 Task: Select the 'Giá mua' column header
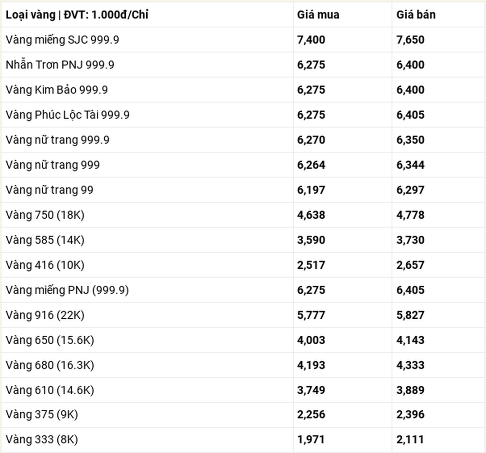click(318, 15)
